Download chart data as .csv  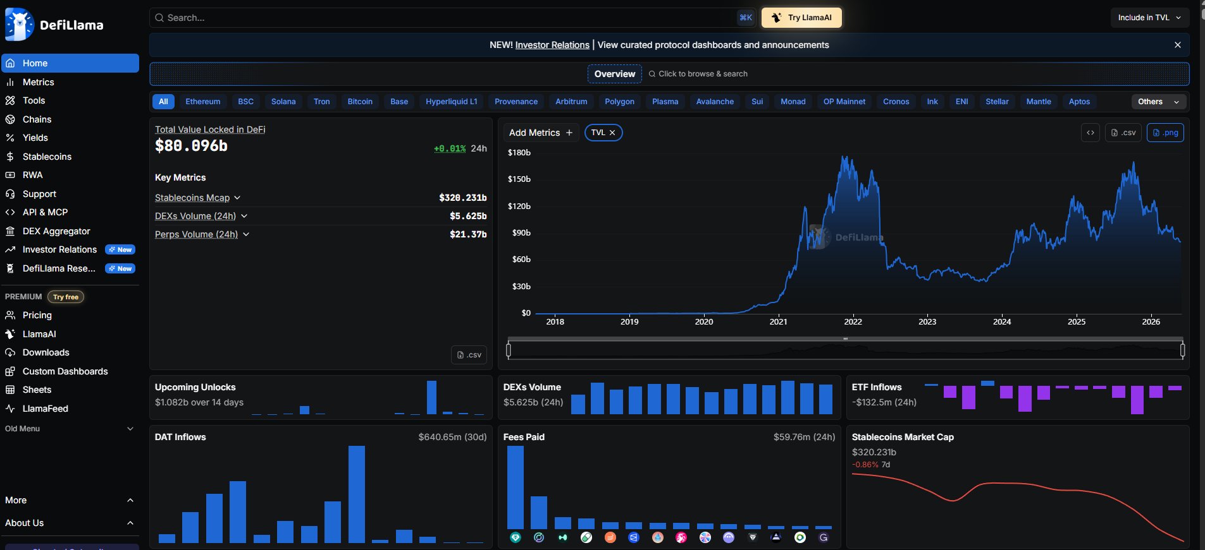[x=1123, y=133]
